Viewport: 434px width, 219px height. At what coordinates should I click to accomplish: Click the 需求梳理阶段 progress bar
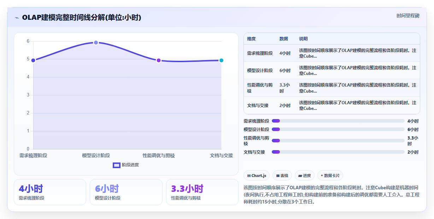pyautogui.click(x=338, y=121)
